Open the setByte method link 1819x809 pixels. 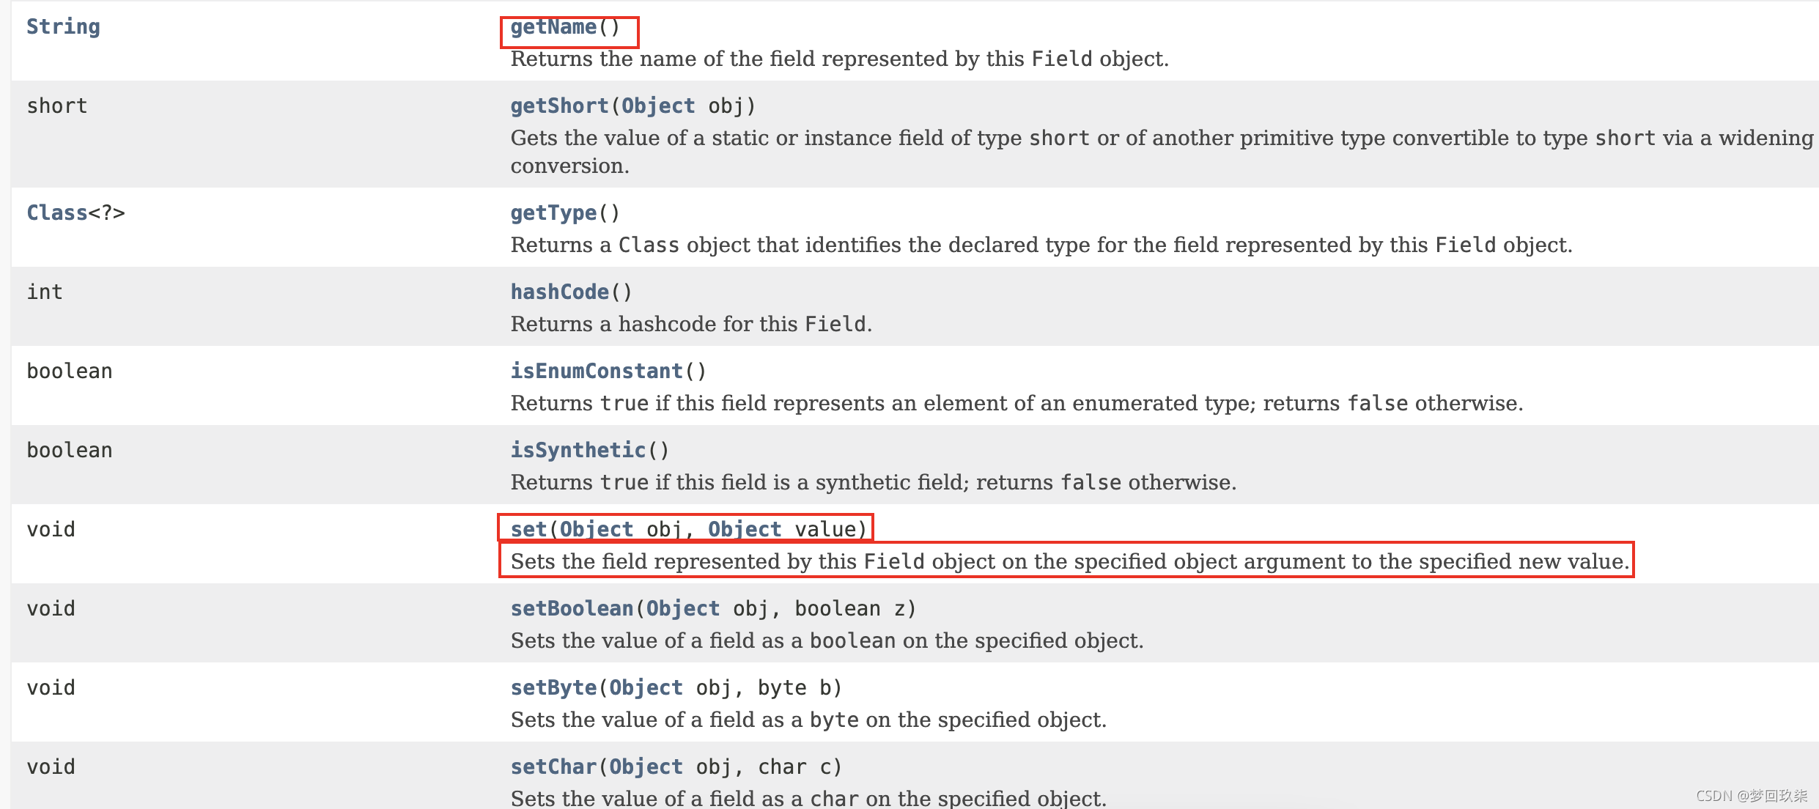coord(553,688)
